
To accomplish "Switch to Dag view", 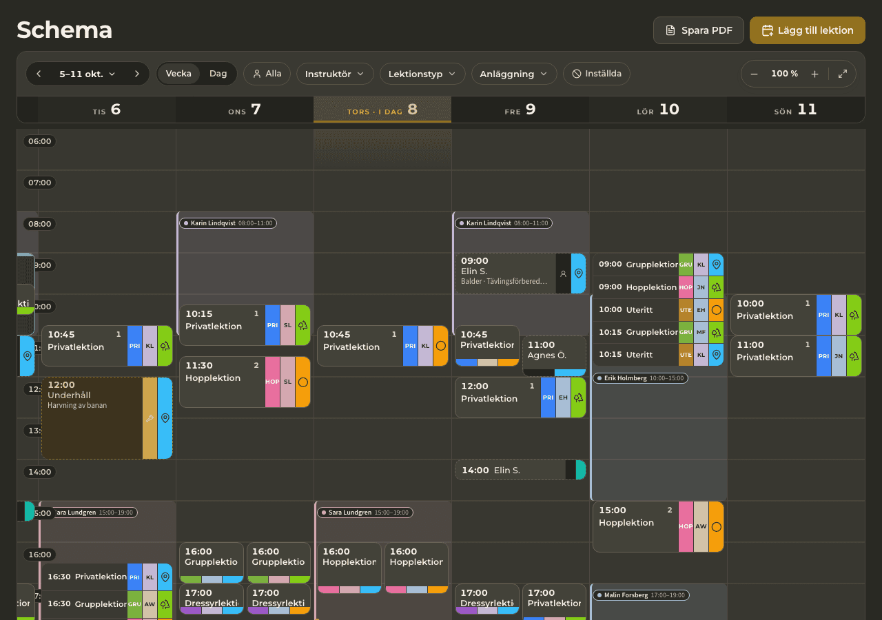I will pyautogui.click(x=218, y=74).
